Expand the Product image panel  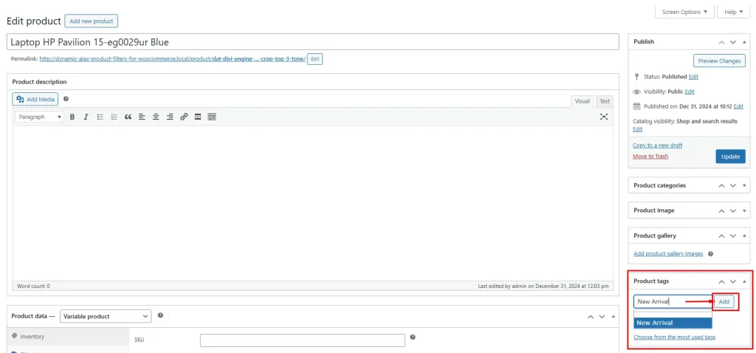[x=744, y=210]
